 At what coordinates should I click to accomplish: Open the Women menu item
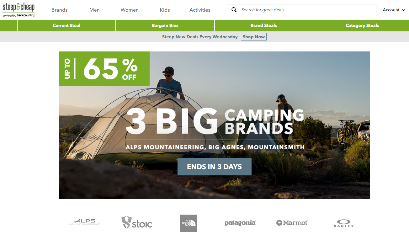130,10
